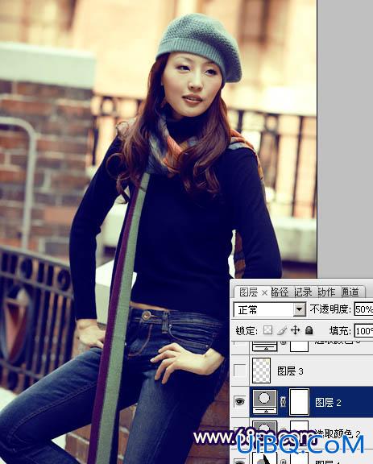Click the 填充 fill label

(x=341, y=330)
